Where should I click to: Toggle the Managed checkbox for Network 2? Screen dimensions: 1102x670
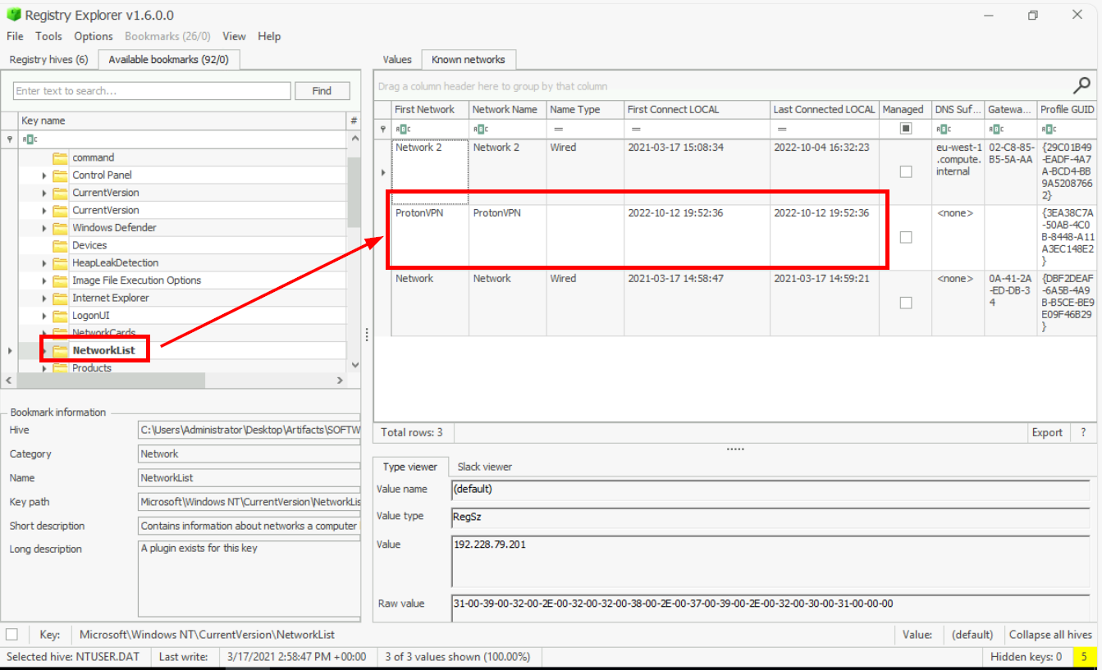(x=906, y=171)
